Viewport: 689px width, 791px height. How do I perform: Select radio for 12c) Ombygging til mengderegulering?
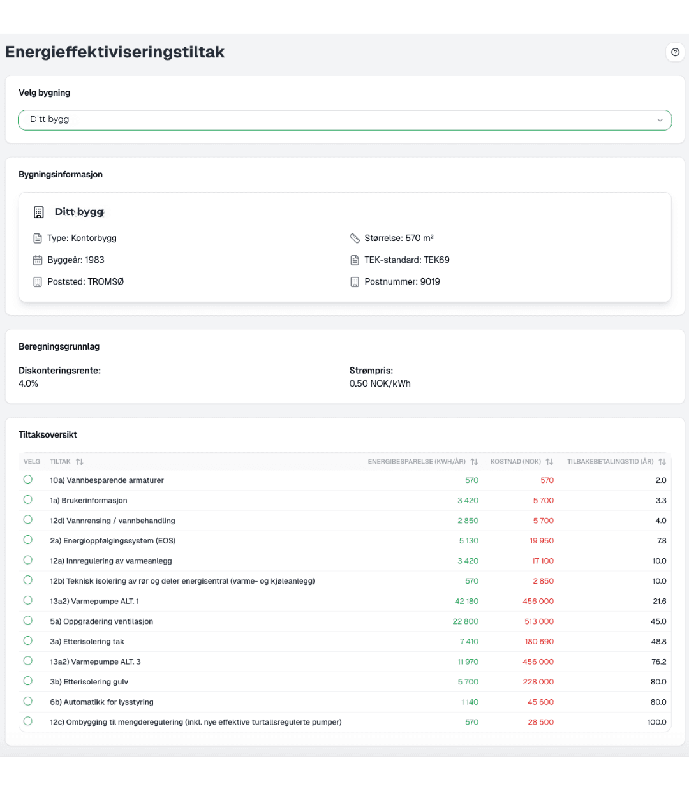pos(28,721)
